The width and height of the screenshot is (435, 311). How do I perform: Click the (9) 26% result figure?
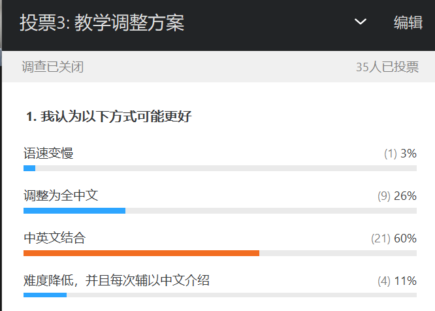[396, 195]
